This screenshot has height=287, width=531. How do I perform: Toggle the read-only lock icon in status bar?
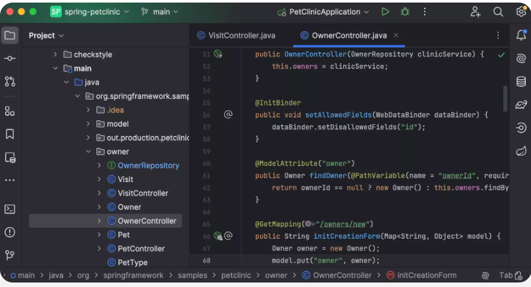(519, 275)
